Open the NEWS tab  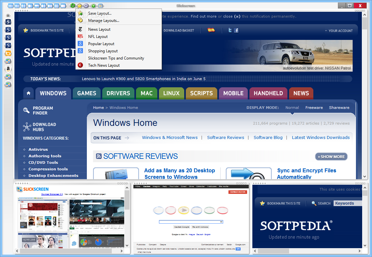(x=301, y=93)
